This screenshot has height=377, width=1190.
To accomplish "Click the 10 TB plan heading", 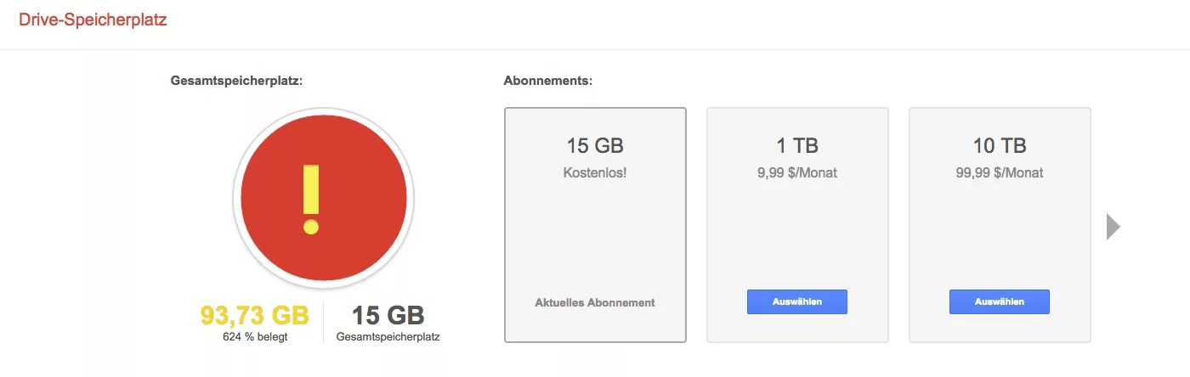I will (x=1000, y=146).
